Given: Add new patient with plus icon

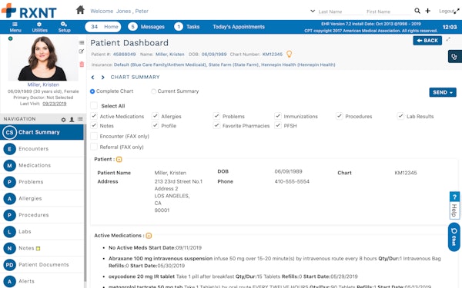Looking at the screenshot, I should click(x=428, y=11).
